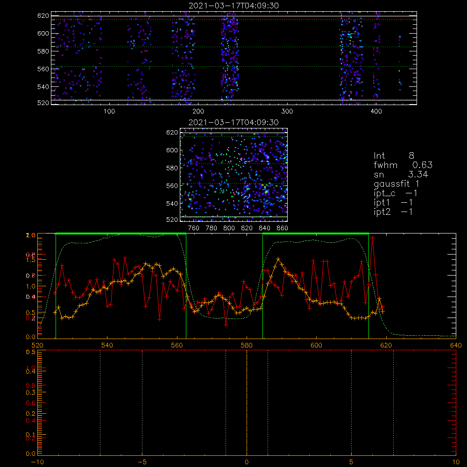467x467 pixels.
Task: Click the 1.5 orange y-axis label of profile plot
Action: 31,260
